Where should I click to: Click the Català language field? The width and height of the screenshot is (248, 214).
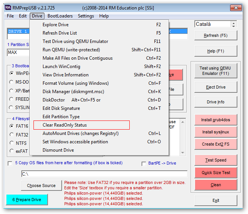click(x=213, y=24)
